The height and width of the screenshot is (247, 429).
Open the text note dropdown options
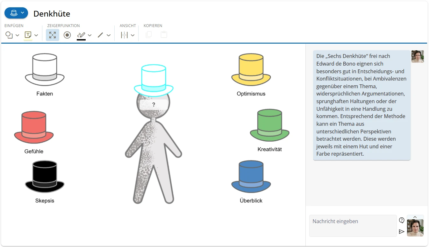[x=36, y=35]
